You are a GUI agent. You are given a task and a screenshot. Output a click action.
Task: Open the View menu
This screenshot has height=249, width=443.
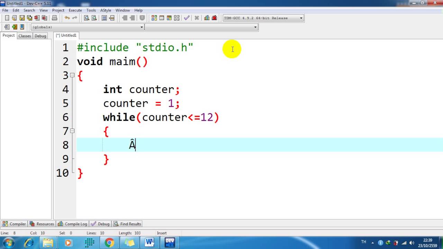44,10
